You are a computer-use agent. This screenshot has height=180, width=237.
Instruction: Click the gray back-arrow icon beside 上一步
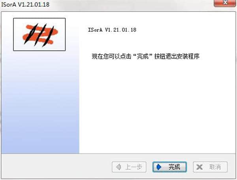tap(118, 167)
